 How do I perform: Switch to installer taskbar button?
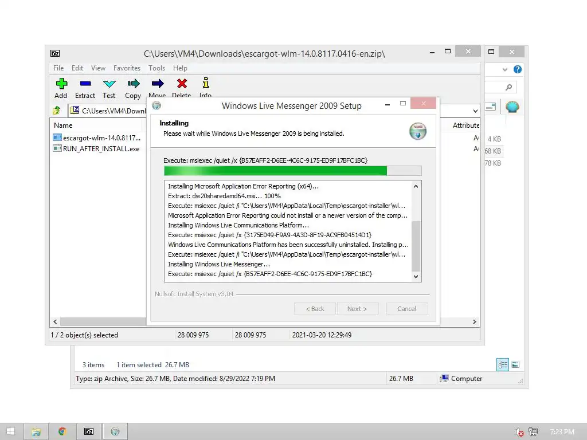point(115,432)
